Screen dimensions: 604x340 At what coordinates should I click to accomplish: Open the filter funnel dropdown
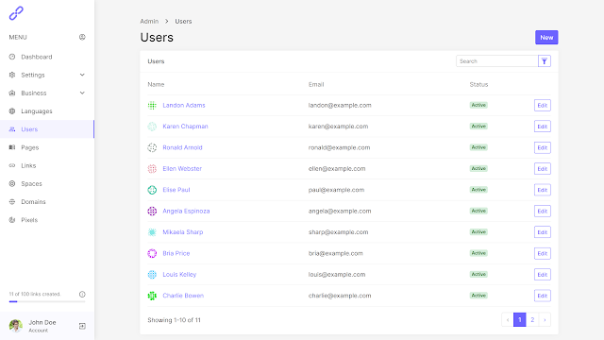545,60
